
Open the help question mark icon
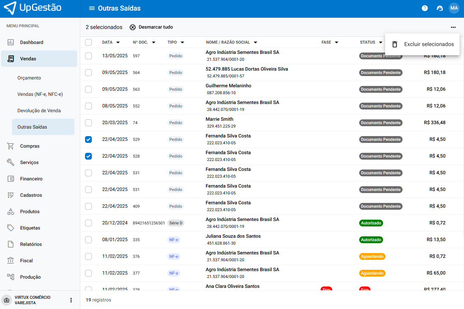(425, 8)
